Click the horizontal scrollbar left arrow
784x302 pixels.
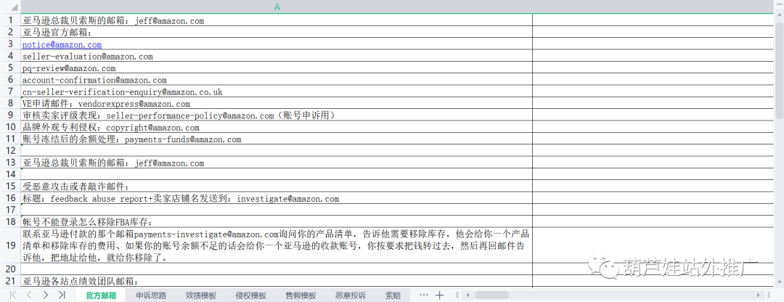point(466,295)
